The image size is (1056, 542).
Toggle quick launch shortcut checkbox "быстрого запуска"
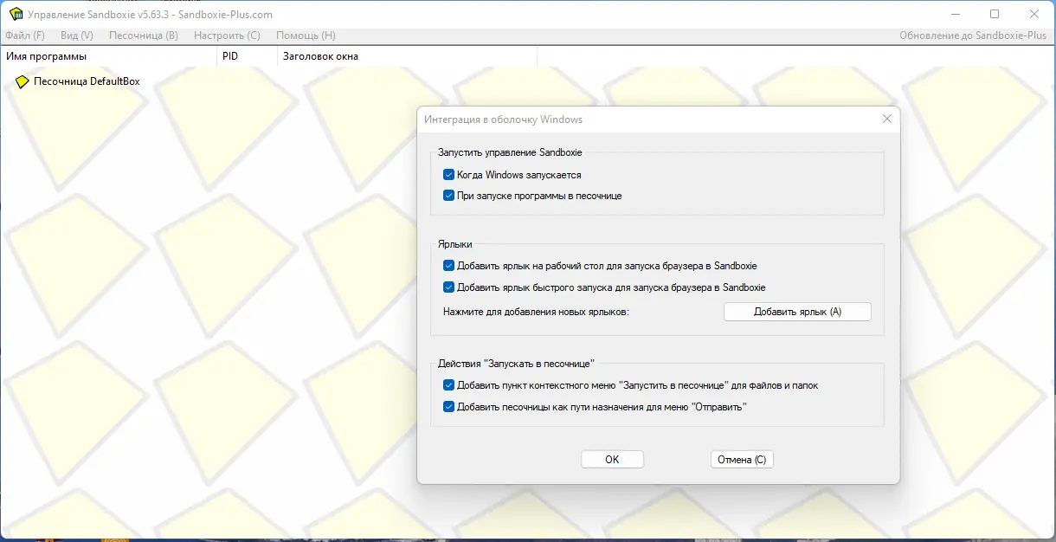[448, 287]
